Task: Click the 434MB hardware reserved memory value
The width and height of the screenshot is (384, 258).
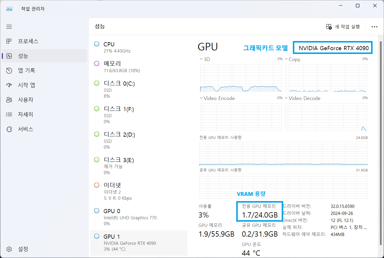Action: pyautogui.click(x=337, y=234)
